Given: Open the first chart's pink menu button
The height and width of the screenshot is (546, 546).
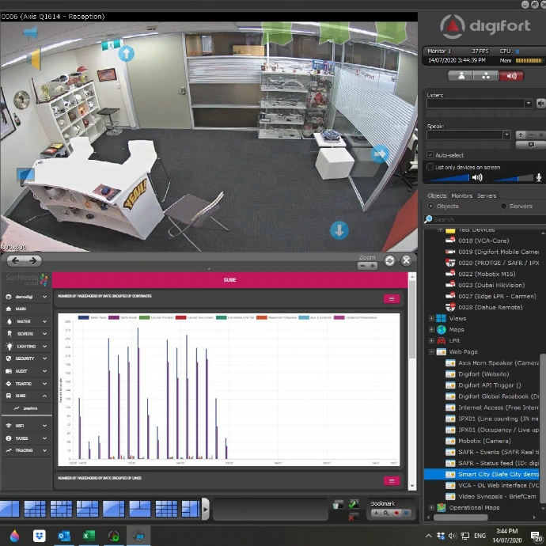Looking at the screenshot, I should [392, 299].
